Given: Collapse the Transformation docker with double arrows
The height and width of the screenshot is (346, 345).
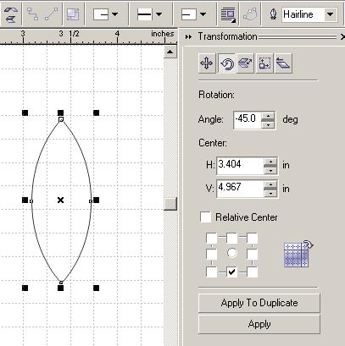Looking at the screenshot, I should click(x=188, y=37).
